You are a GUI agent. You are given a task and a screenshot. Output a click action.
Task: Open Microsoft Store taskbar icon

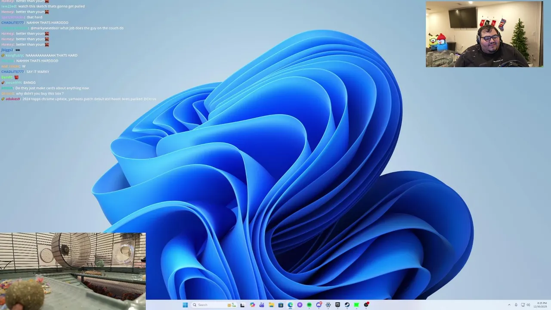point(281,305)
